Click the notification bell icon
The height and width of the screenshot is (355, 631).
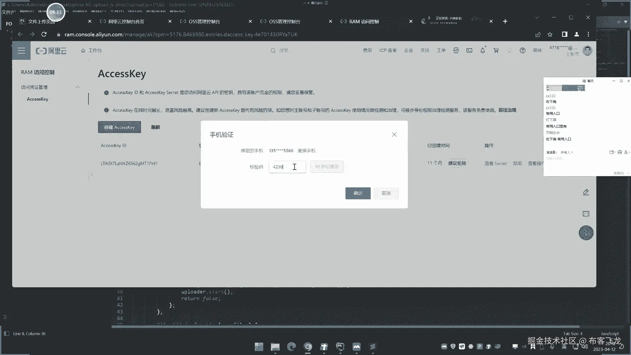tap(482, 50)
